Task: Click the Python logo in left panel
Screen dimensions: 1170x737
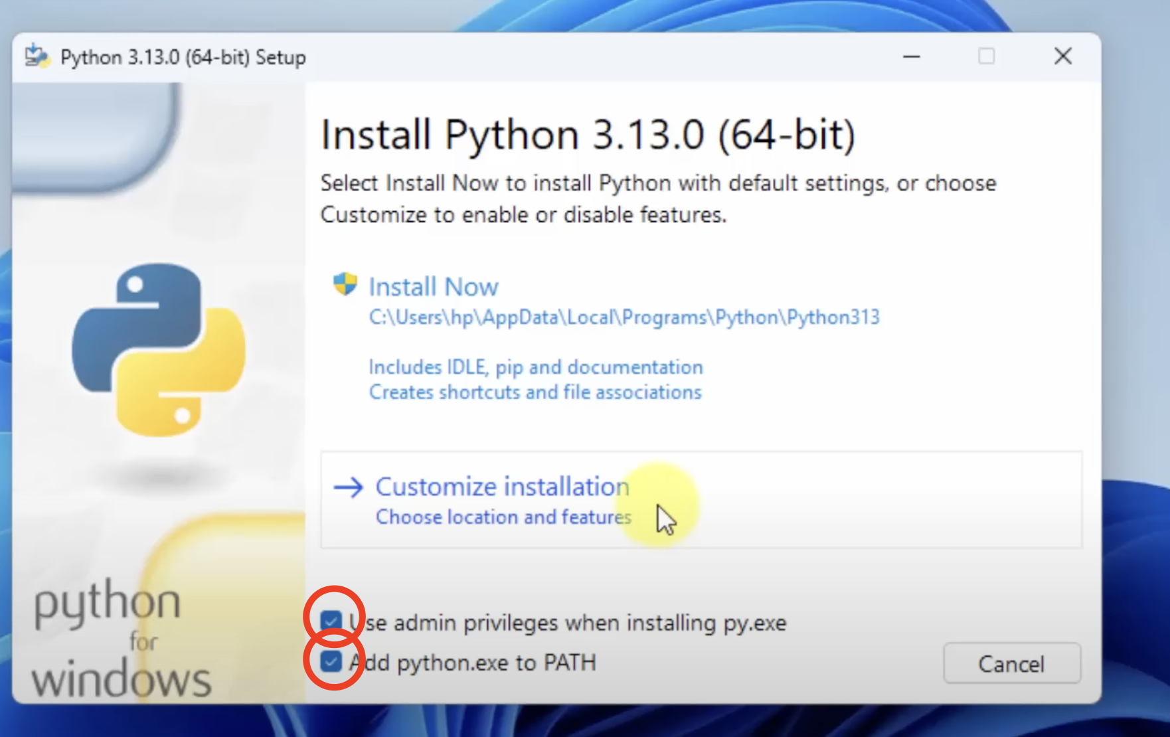Action: (x=159, y=350)
